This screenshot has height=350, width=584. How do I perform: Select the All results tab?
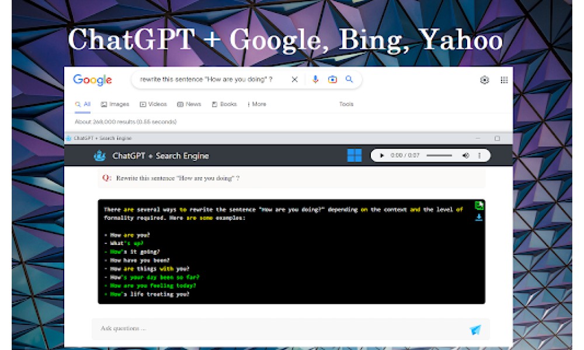83,104
